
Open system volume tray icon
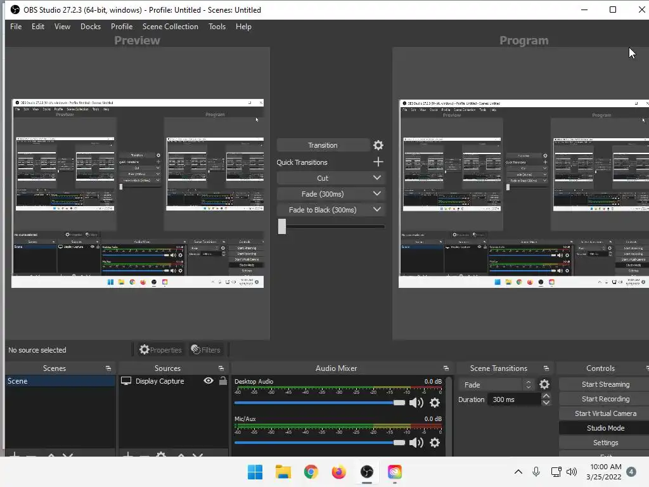[572, 472]
